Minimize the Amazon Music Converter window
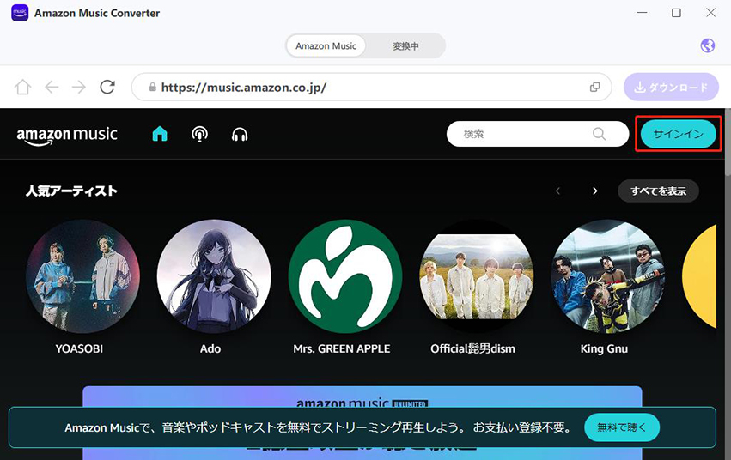This screenshot has height=460, width=731. 642,13
